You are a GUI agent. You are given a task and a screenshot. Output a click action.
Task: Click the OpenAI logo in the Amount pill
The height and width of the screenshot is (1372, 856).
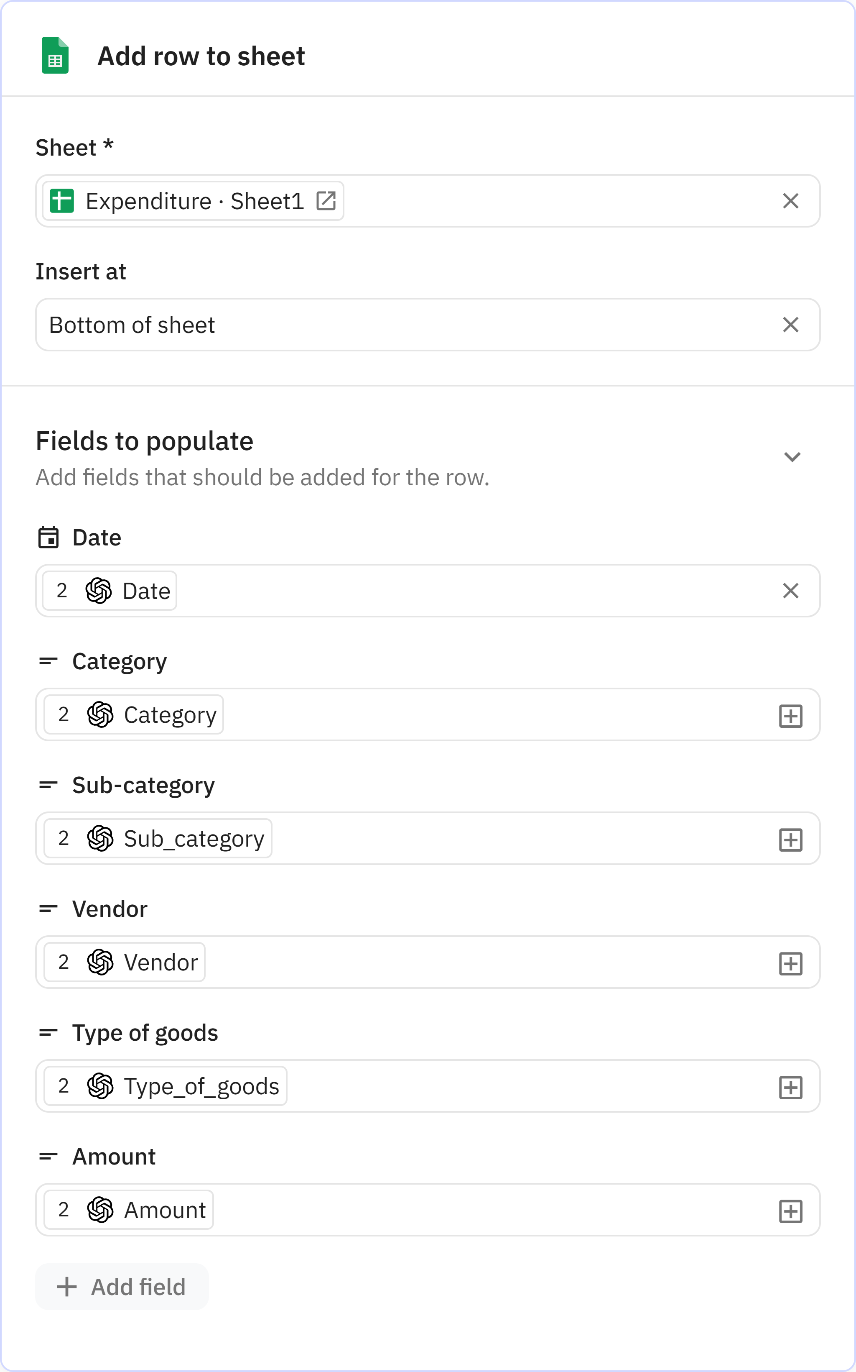pos(99,1209)
